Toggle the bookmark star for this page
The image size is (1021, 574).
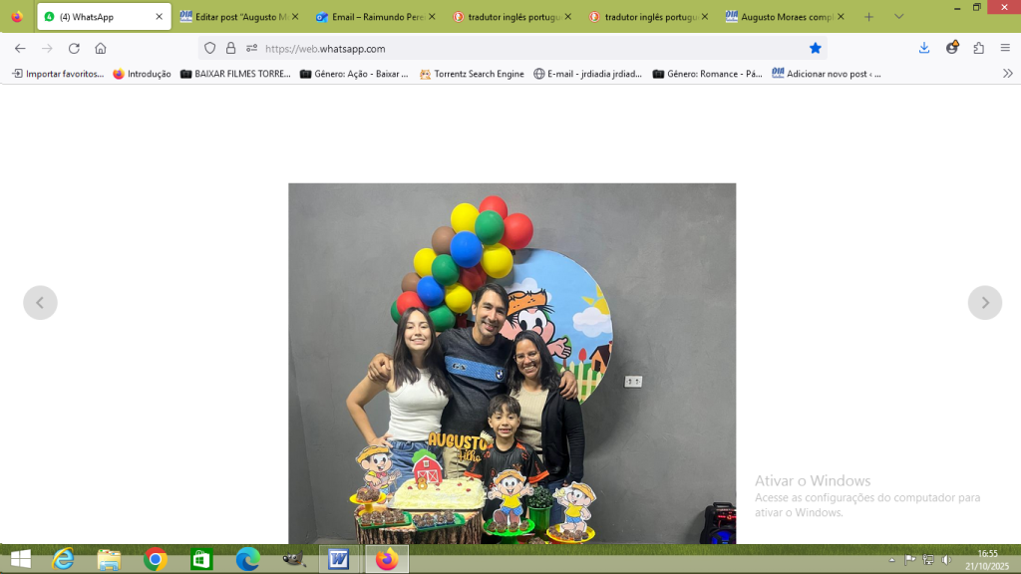[x=815, y=48]
